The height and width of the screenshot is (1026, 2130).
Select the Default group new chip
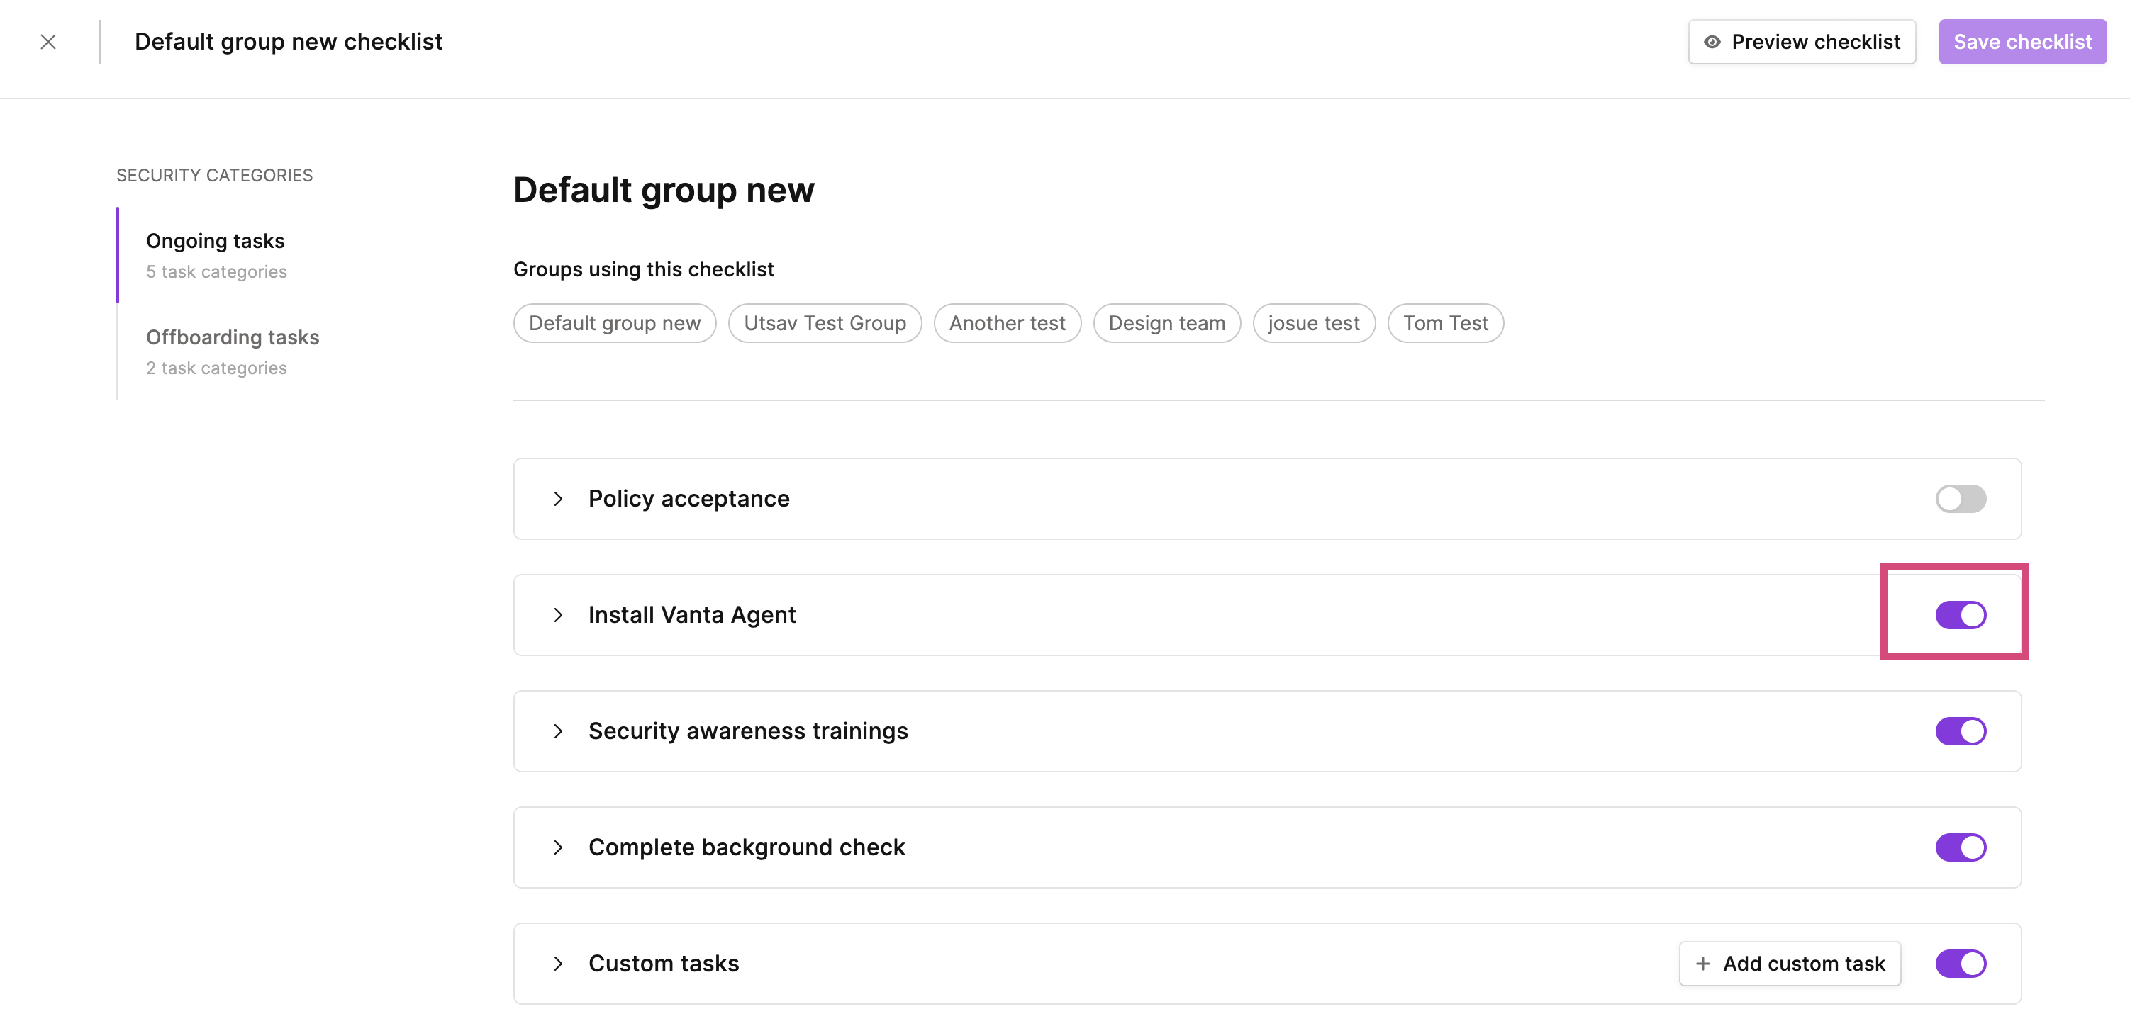[614, 323]
